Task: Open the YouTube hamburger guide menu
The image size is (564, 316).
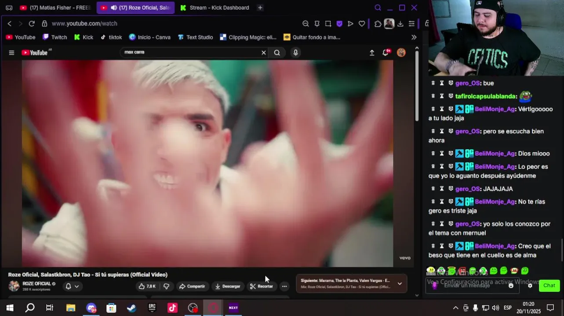Action: (x=11, y=53)
